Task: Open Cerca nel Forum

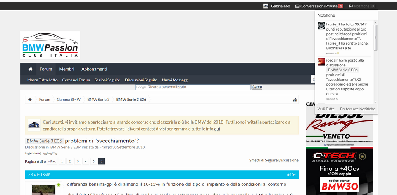Action: coord(76,80)
